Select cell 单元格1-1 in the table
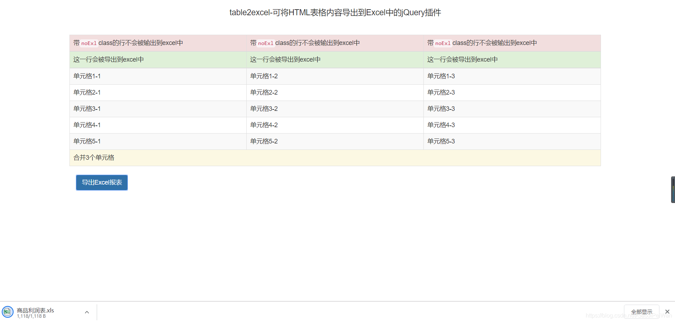Viewport: 675px width, 322px height. [x=87, y=76]
